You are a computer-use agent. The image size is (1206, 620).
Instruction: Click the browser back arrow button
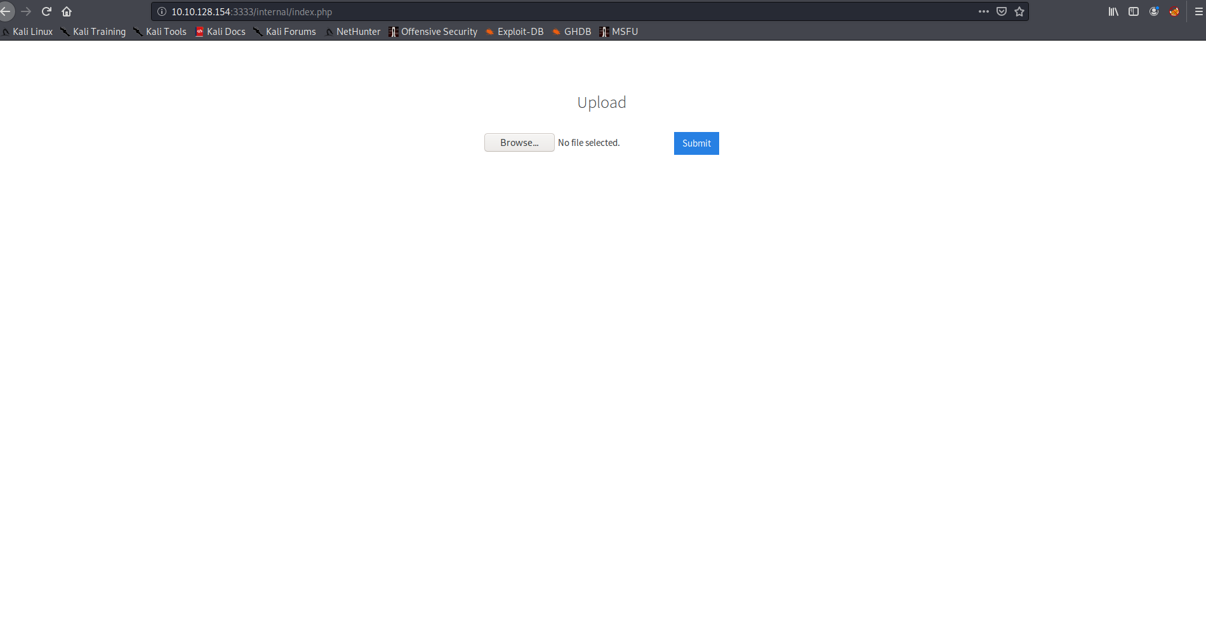(6, 11)
